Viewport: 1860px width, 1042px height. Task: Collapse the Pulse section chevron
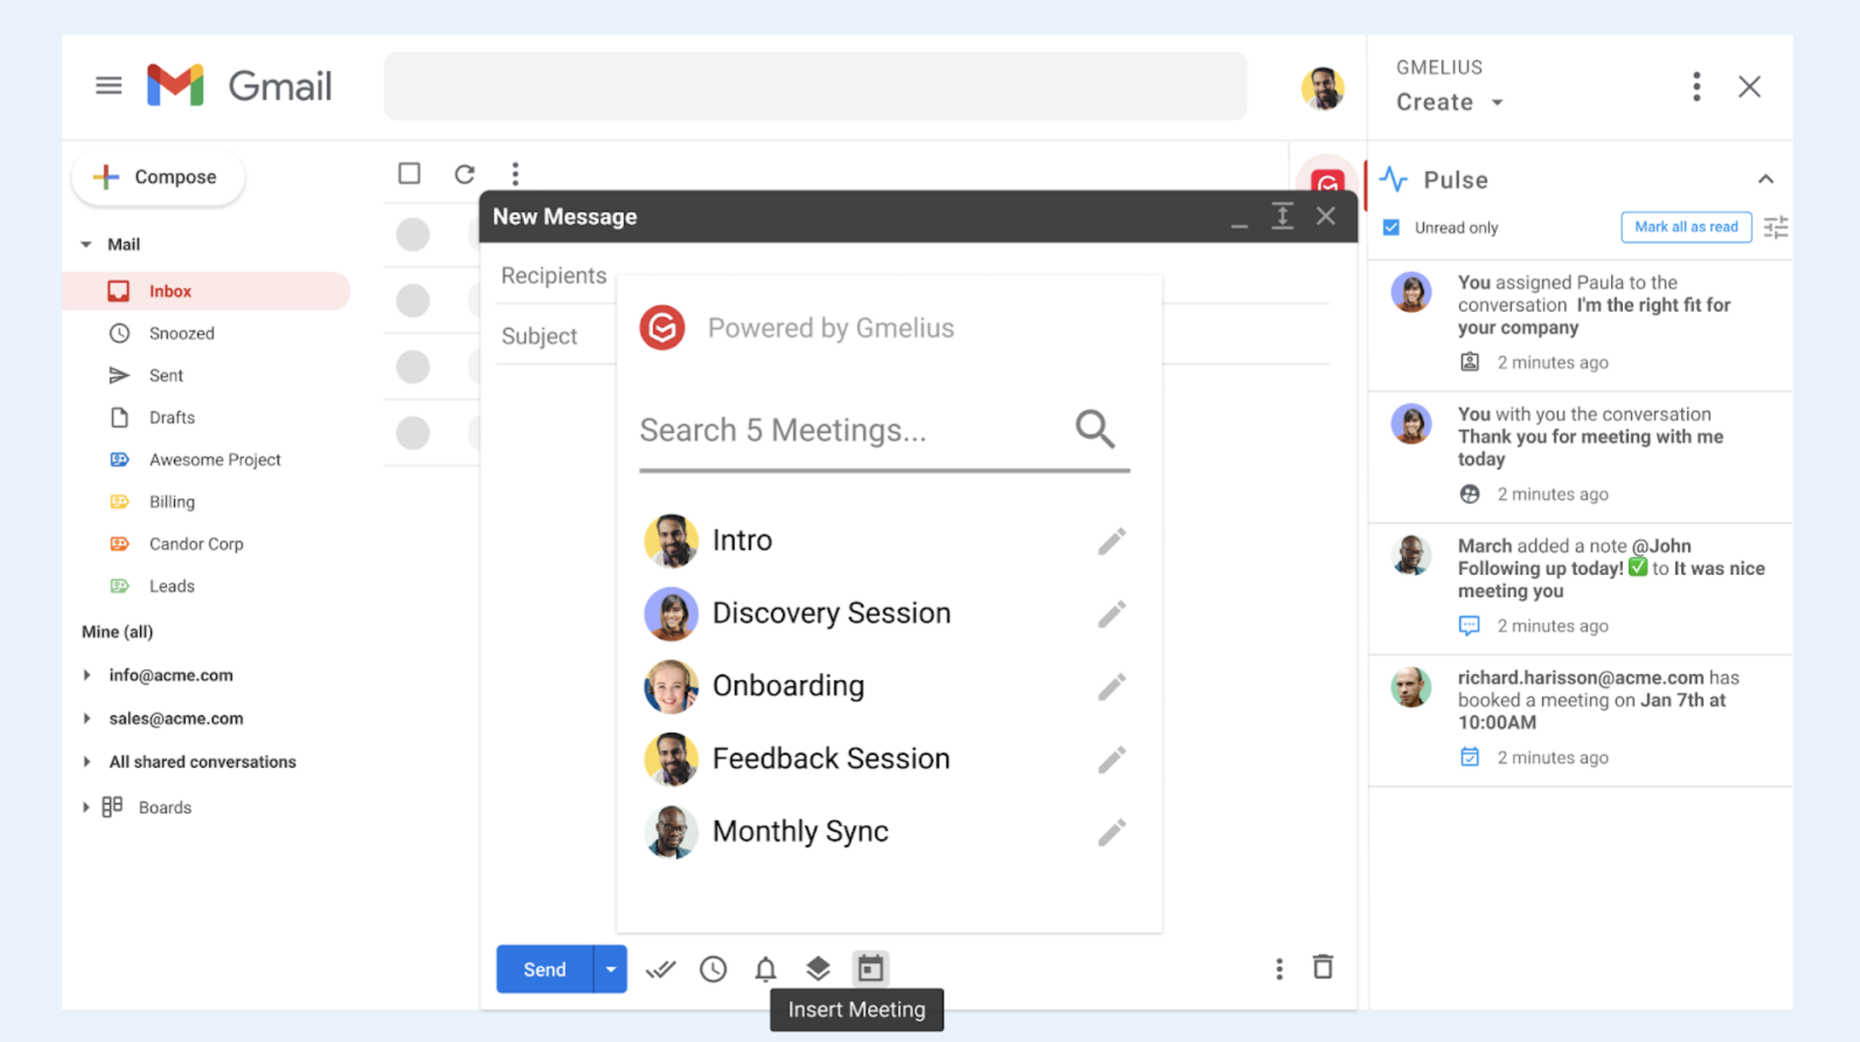pyautogui.click(x=1766, y=179)
